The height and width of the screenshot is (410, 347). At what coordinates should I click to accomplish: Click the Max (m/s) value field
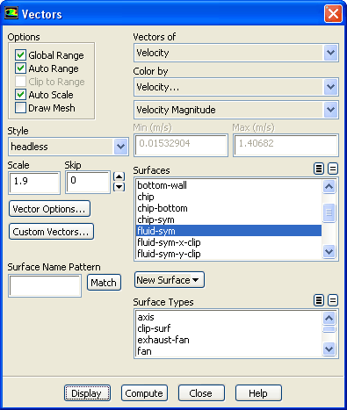click(286, 145)
